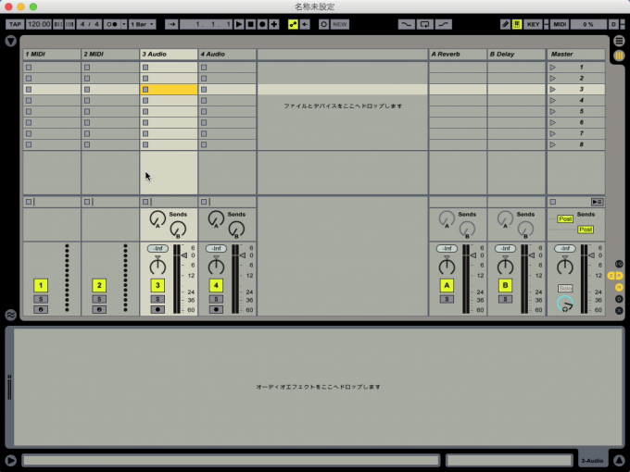Toggle the browser show/hide triangle at top left
The height and width of the screenshot is (472, 630).
(10, 42)
